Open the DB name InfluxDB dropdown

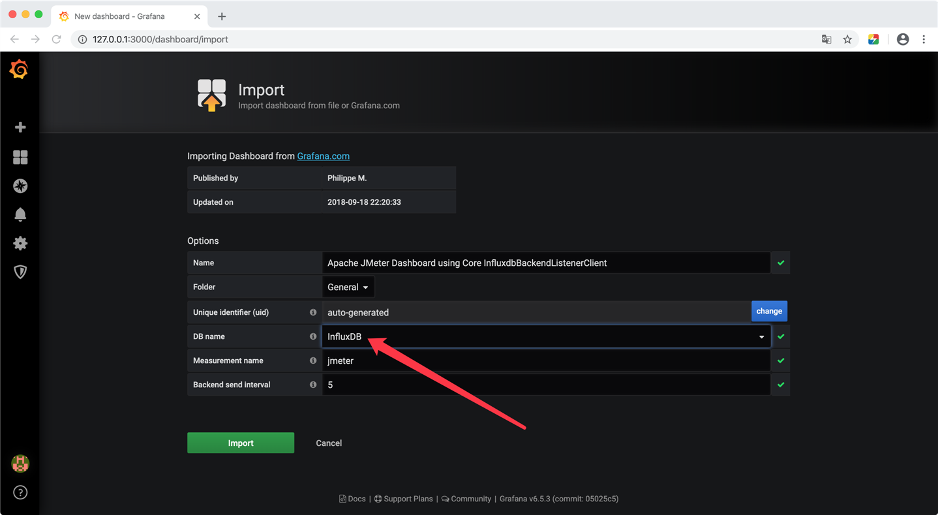(x=547, y=336)
